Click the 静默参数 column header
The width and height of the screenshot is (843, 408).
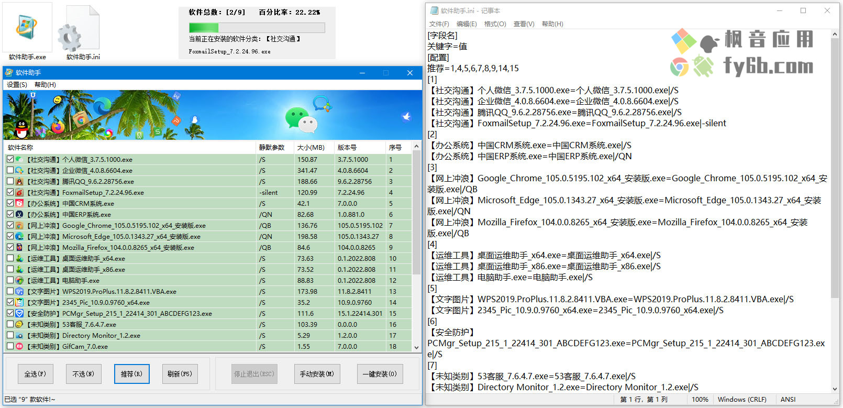275,147
